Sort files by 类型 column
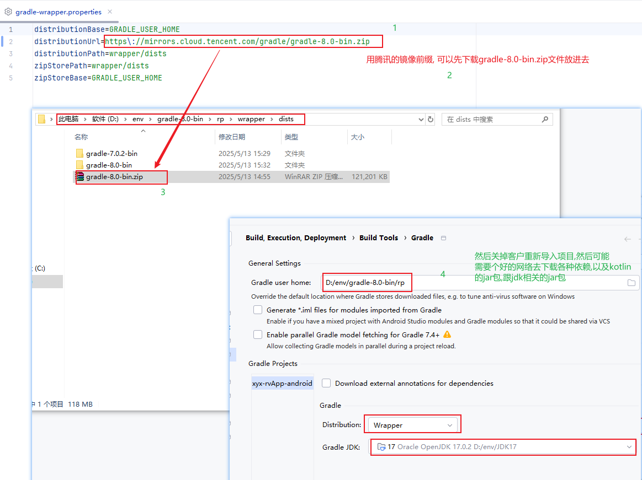The height and width of the screenshot is (480, 642). [291, 137]
